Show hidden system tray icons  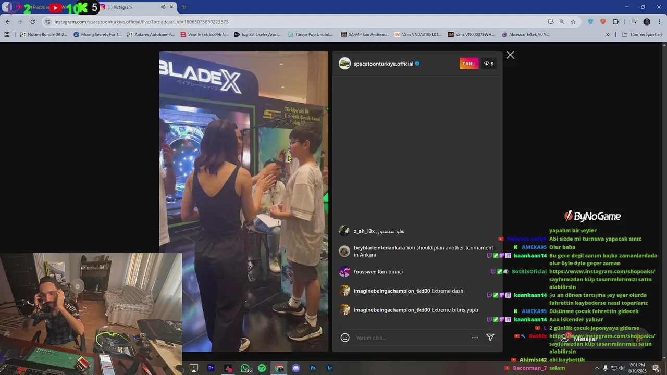pos(597,368)
